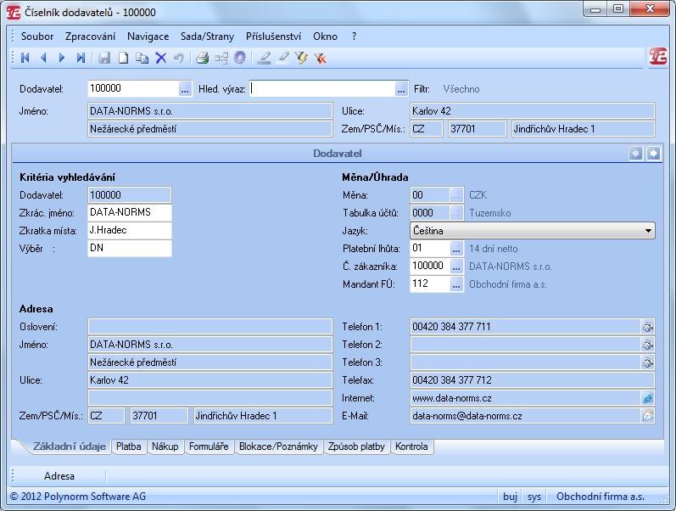Screen dimensions: 676x511
Task: Click the Výběr field containing DN
Action: pyautogui.click(x=129, y=248)
